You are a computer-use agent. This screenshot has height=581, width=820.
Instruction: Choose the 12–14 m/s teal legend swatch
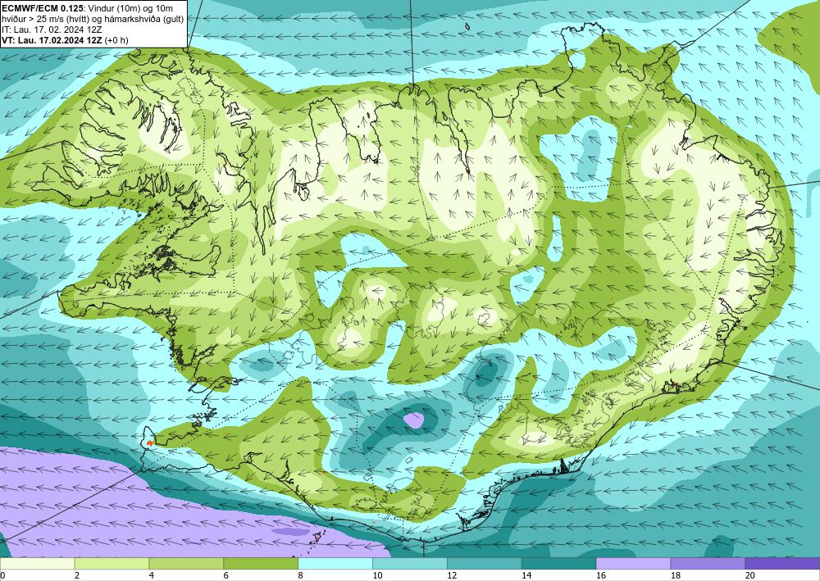(485, 564)
